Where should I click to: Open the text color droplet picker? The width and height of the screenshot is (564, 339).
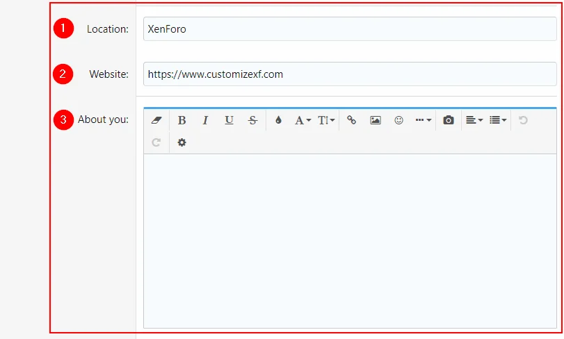click(x=278, y=120)
